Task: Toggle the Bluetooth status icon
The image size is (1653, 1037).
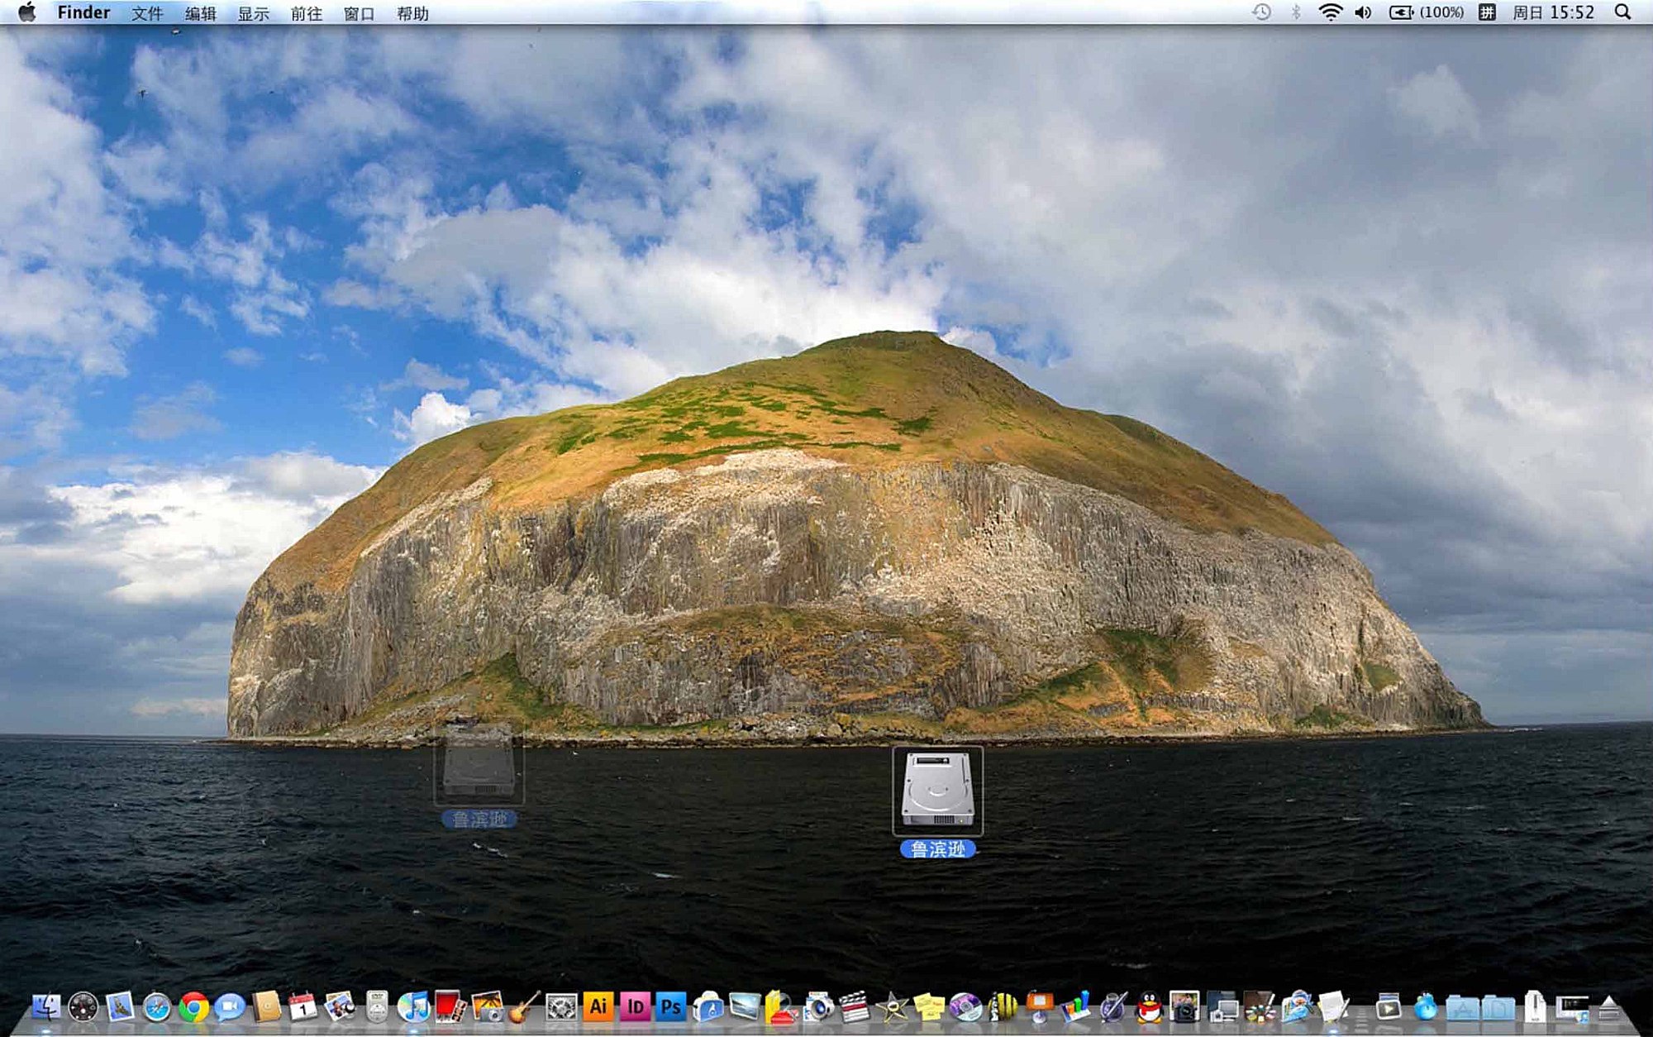Action: tap(1296, 12)
